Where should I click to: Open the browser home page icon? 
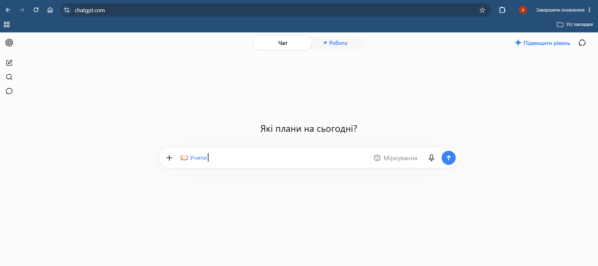[x=50, y=10]
